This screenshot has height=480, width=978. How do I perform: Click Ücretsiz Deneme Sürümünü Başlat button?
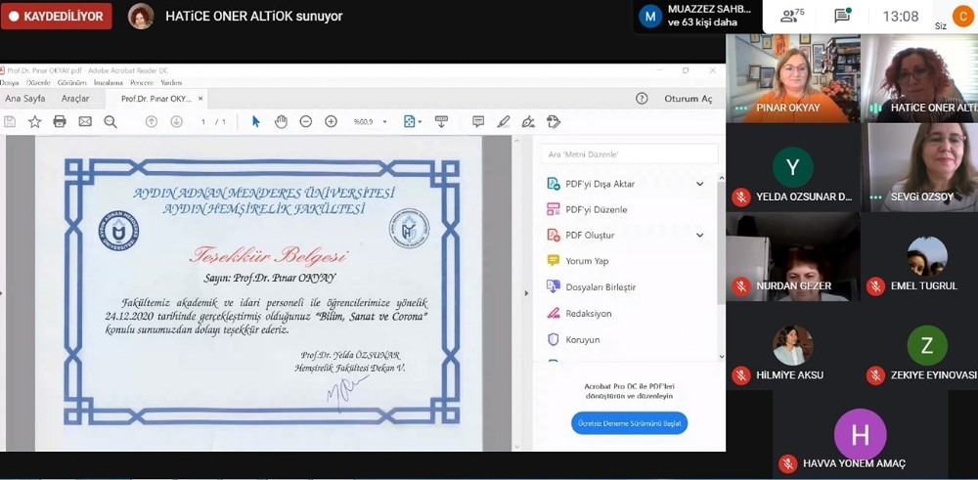tap(629, 423)
